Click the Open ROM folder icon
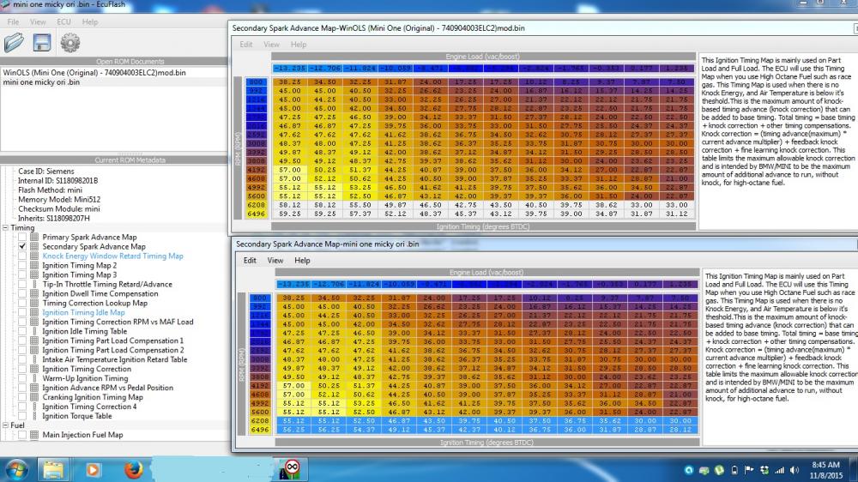The image size is (858, 482). 15,42
